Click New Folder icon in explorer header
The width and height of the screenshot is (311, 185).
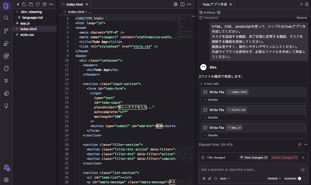[x=31, y=4]
